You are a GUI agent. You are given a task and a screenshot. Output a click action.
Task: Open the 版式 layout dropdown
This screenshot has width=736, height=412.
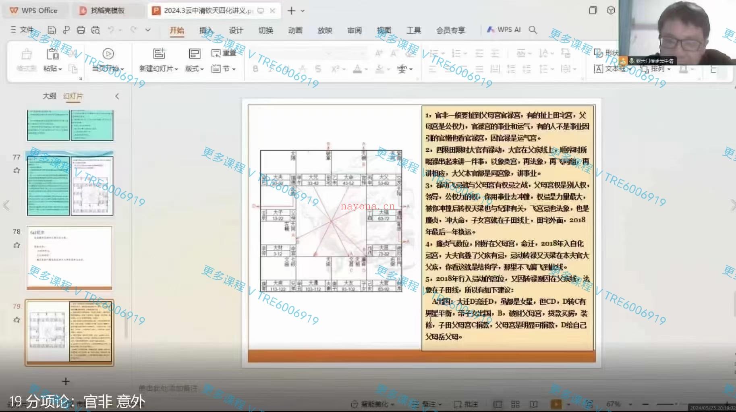pyautogui.click(x=195, y=69)
